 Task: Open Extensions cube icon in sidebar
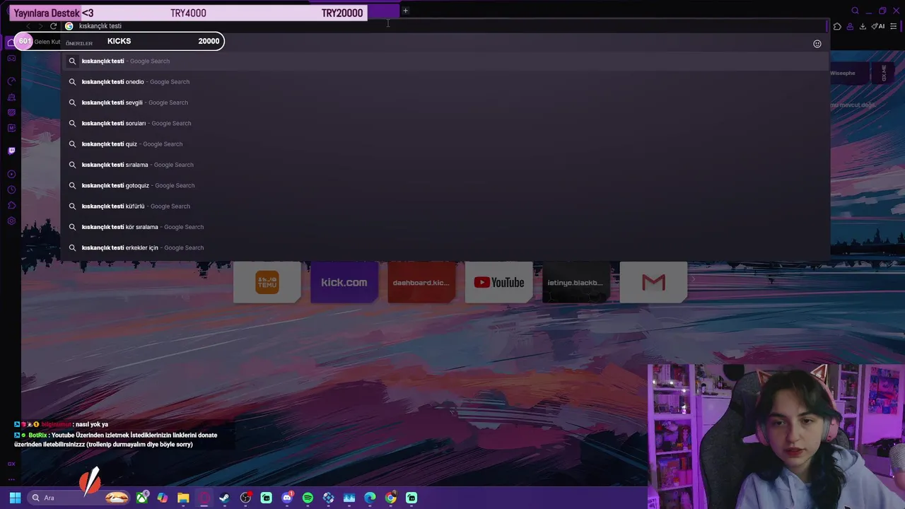coord(11,205)
